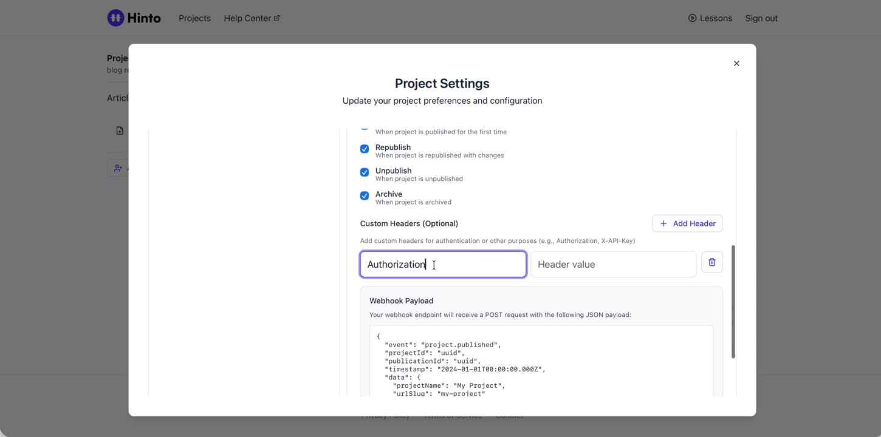
Task: Click the settings dialog vertical scrollbar
Action: [x=733, y=302]
